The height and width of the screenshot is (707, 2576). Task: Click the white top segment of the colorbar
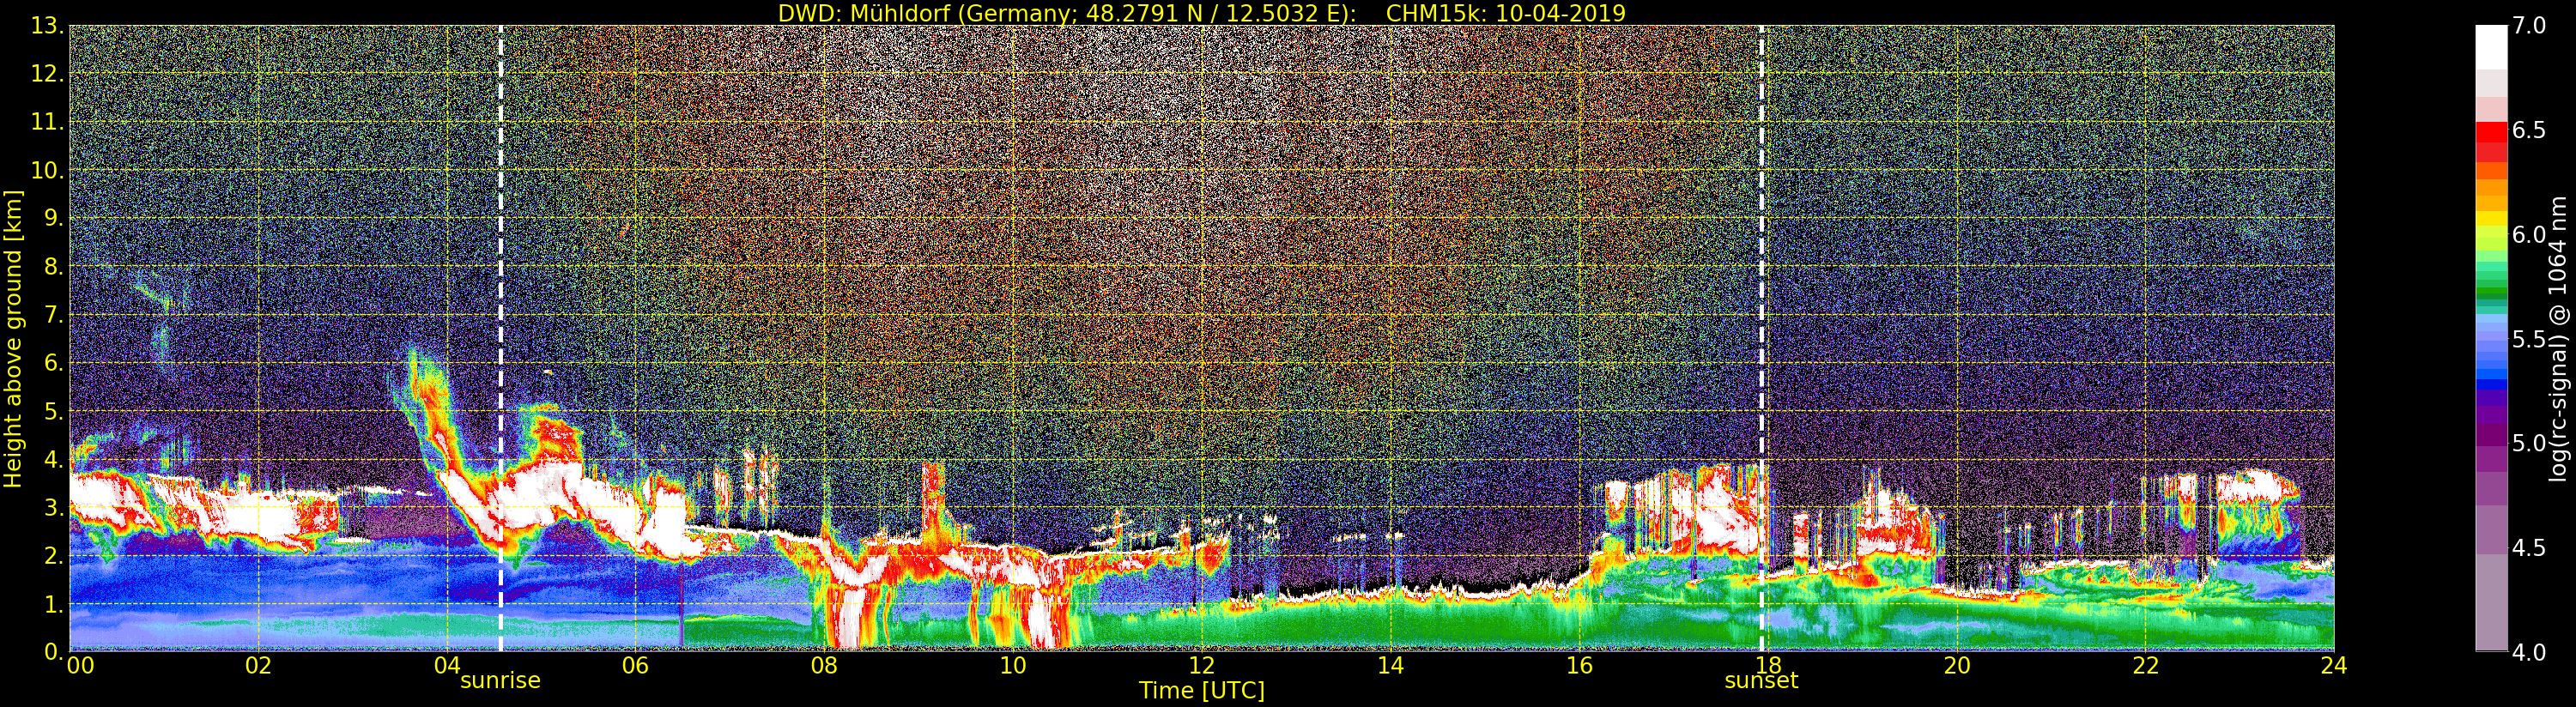[2491, 47]
